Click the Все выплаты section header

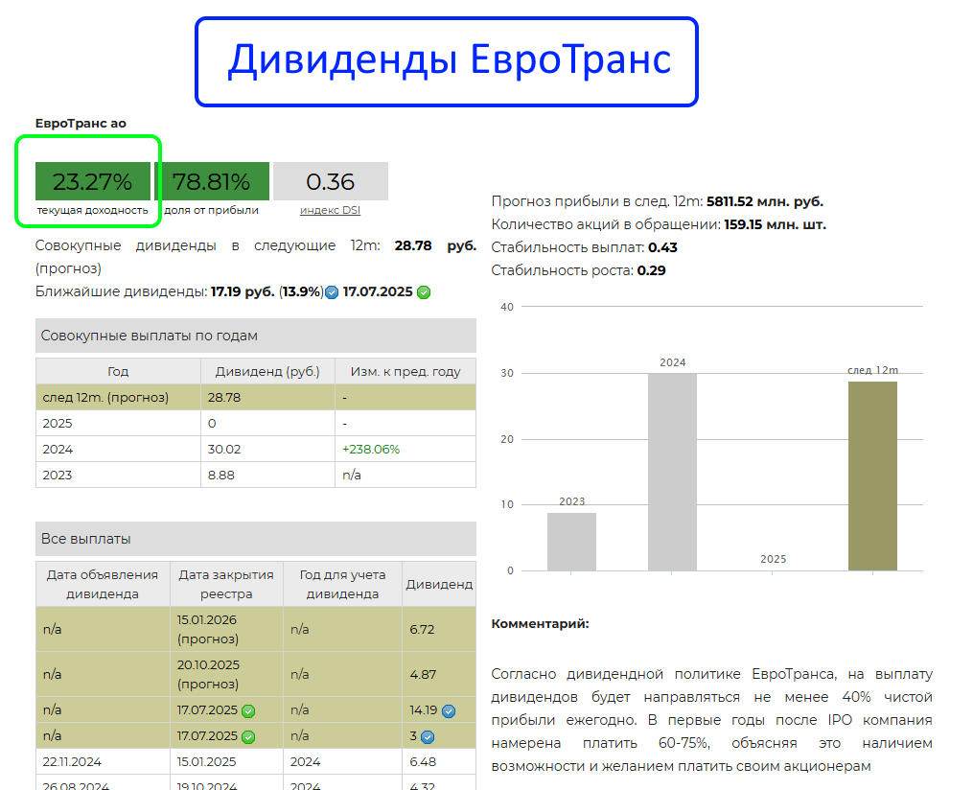(x=256, y=539)
